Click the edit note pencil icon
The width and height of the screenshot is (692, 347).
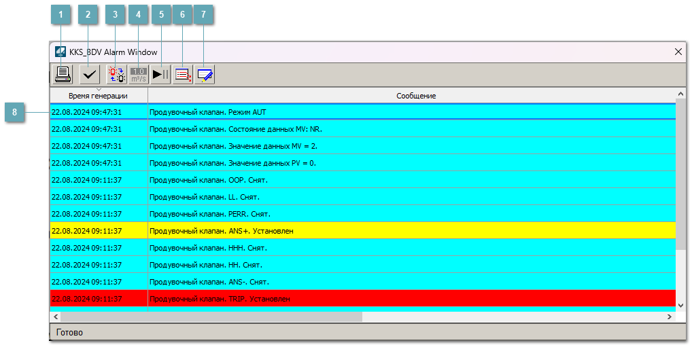coord(205,75)
